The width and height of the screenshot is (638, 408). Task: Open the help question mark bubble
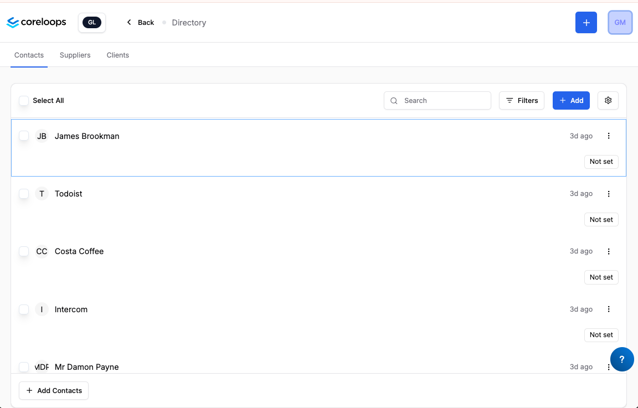622,359
